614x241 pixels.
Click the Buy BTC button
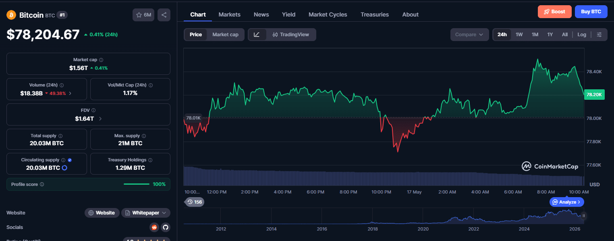(591, 12)
